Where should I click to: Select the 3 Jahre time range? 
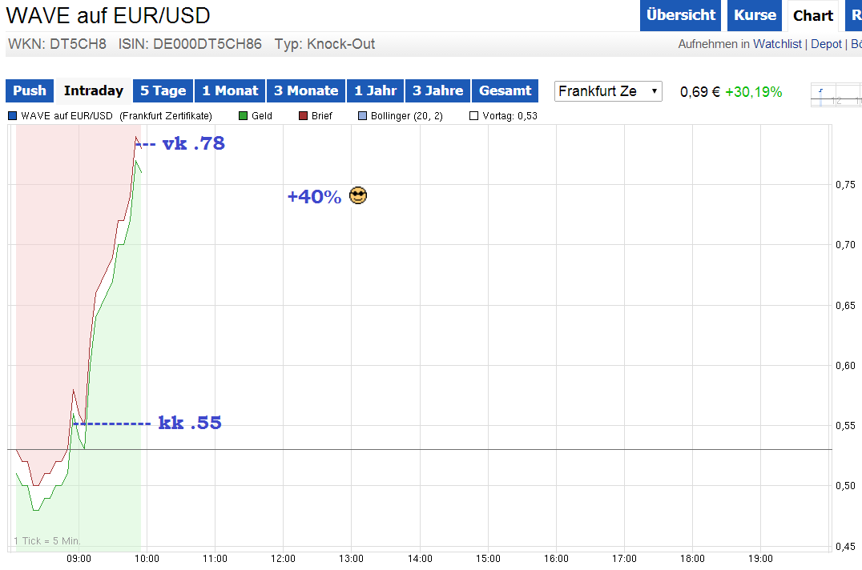point(437,90)
